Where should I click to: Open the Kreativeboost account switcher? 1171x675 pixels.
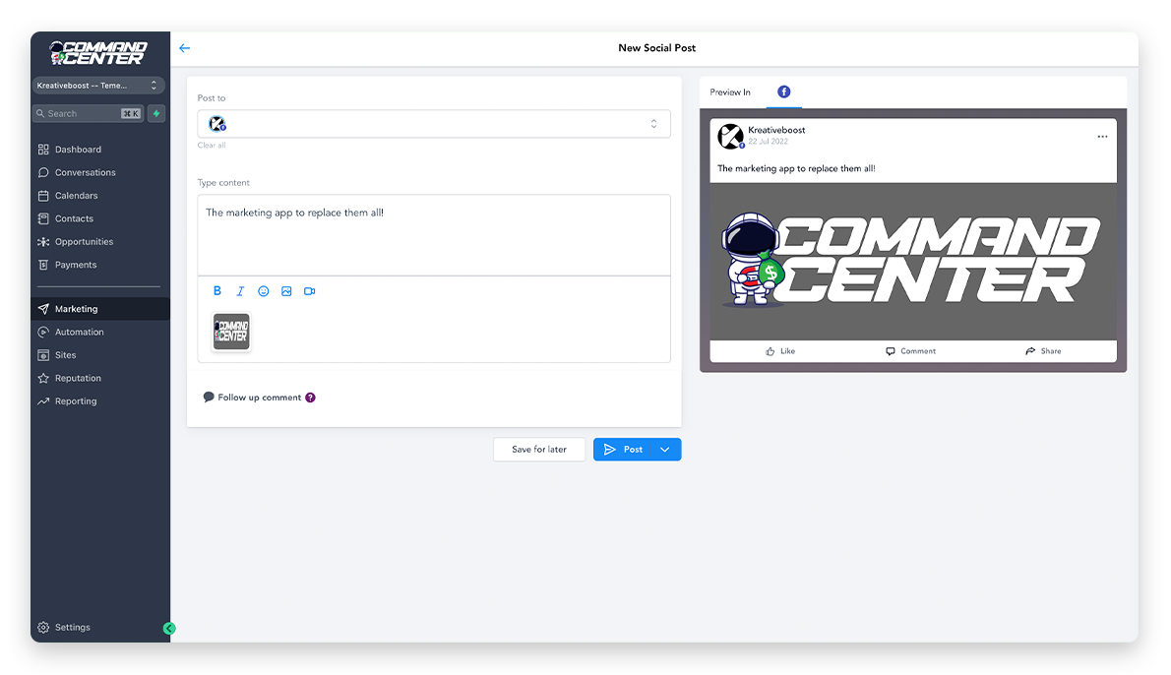coord(97,86)
